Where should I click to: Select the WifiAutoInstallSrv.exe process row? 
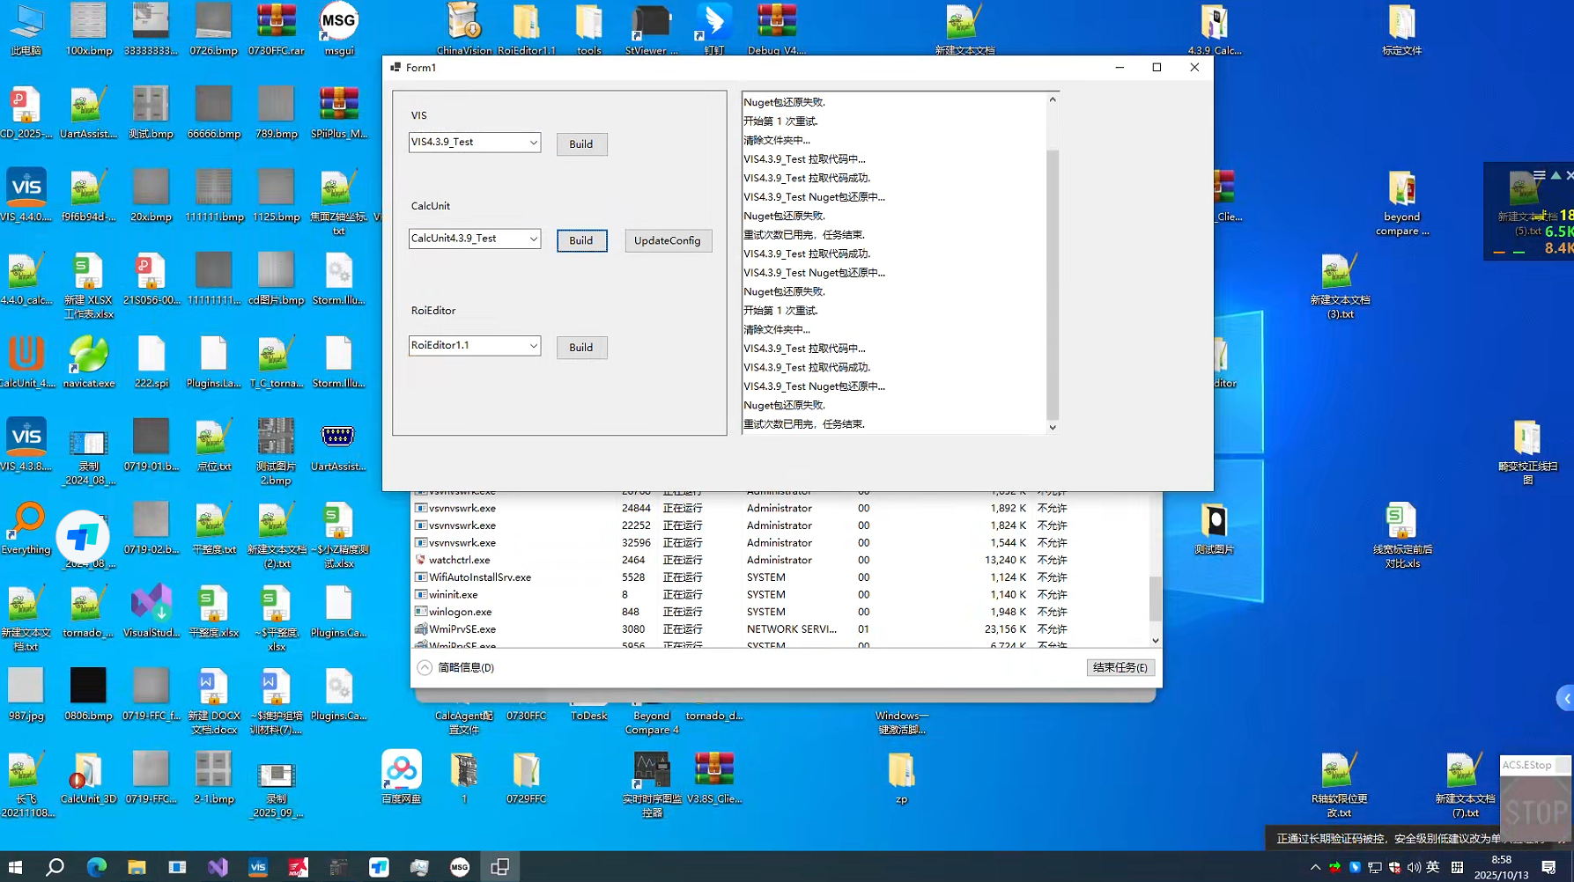coord(480,577)
